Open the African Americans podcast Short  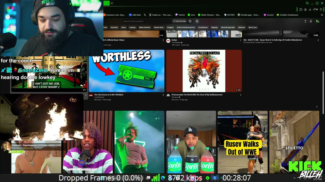point(88,142)
